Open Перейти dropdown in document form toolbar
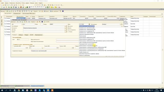The width and height of the screenshot is (164, 92). coord(34,22)
